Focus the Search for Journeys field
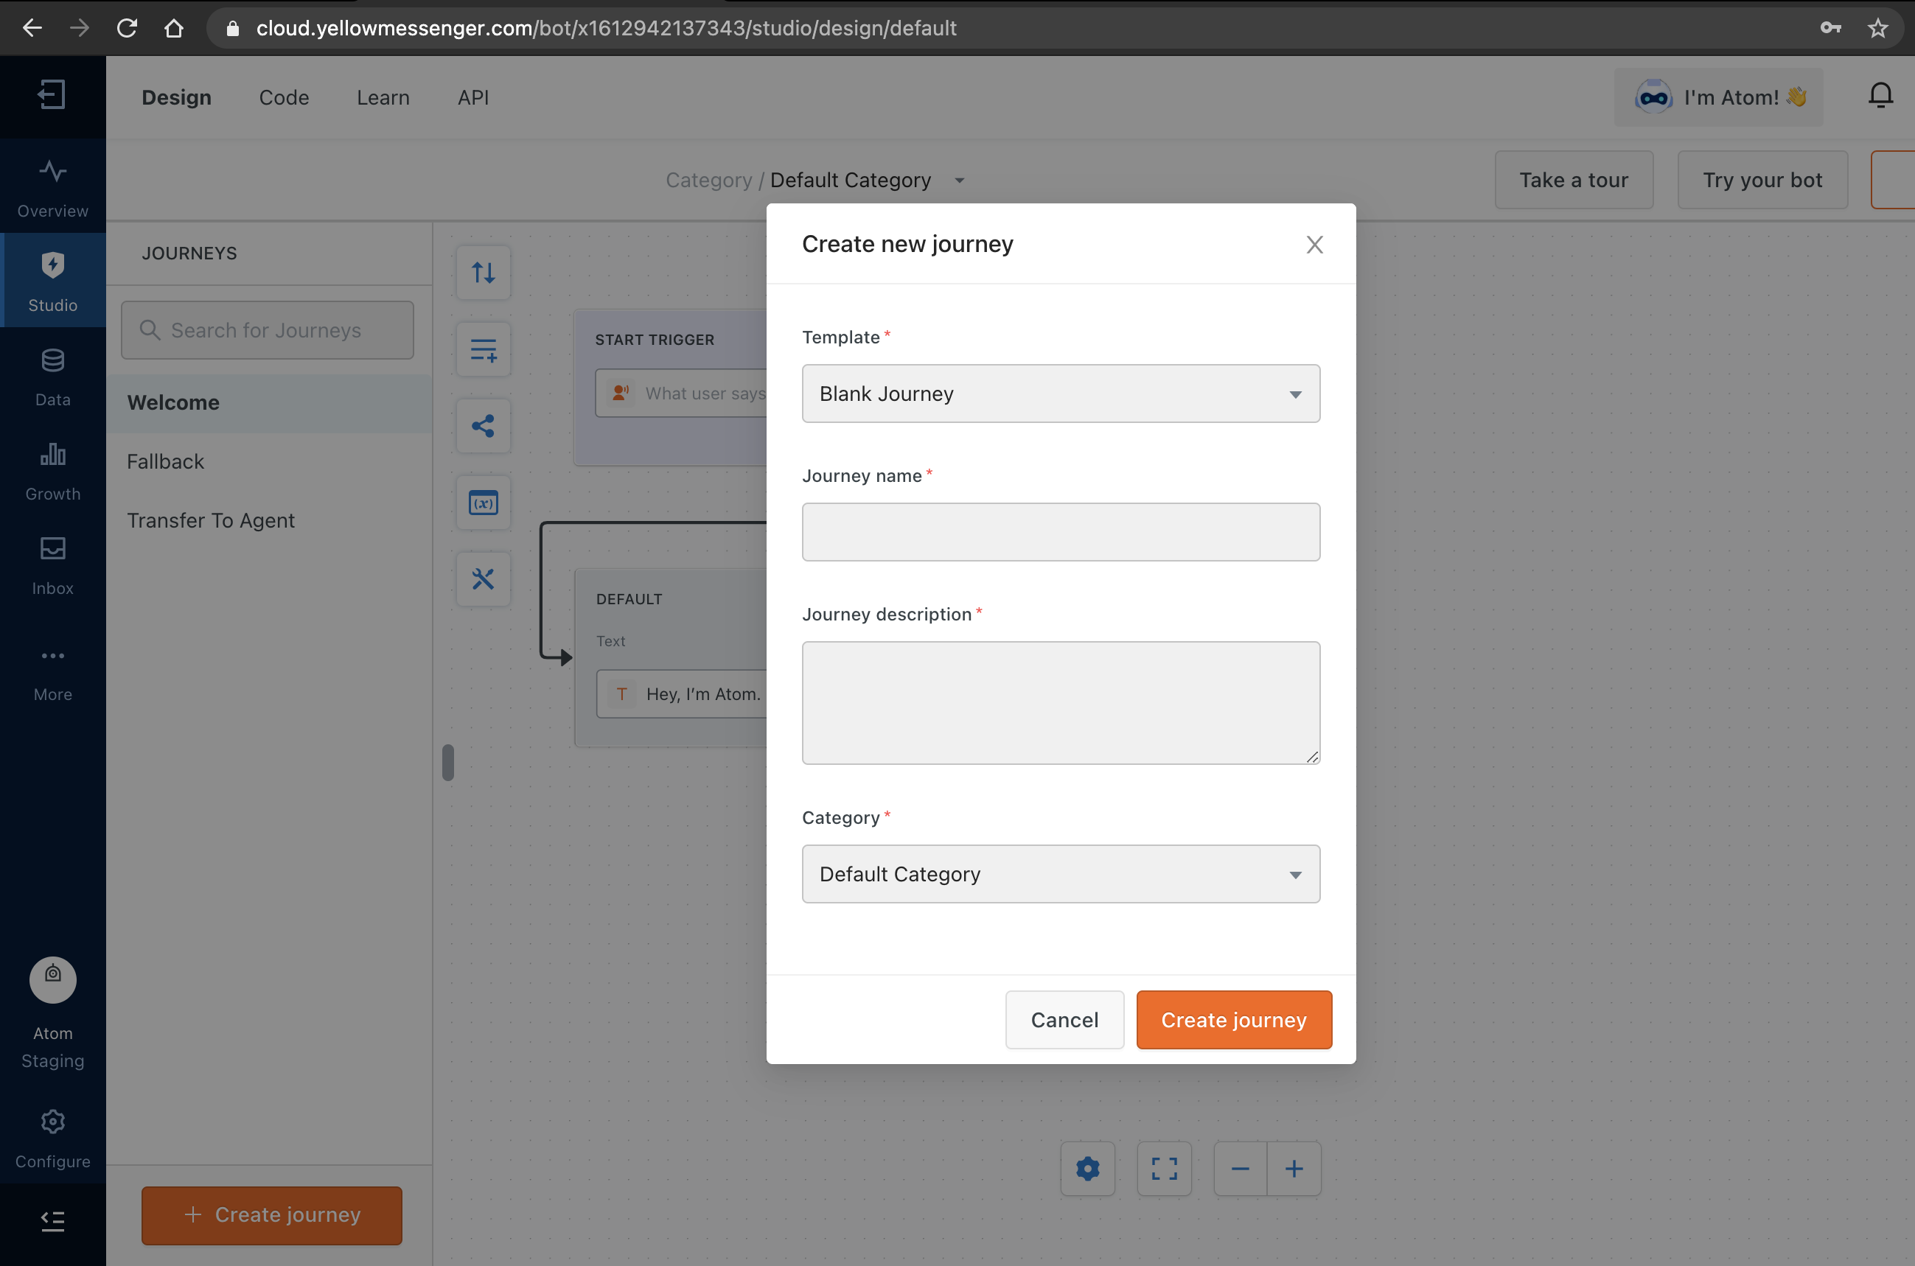The width and height of the screenshot is (1915, 1266). click(268, 330)
